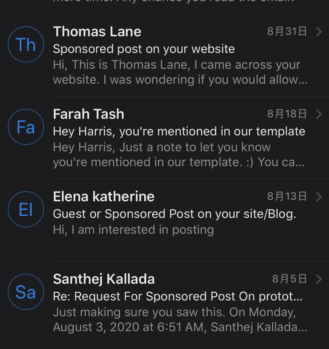Tap the "Fa" avatar for Farah Tash

(x=26, y=127)
